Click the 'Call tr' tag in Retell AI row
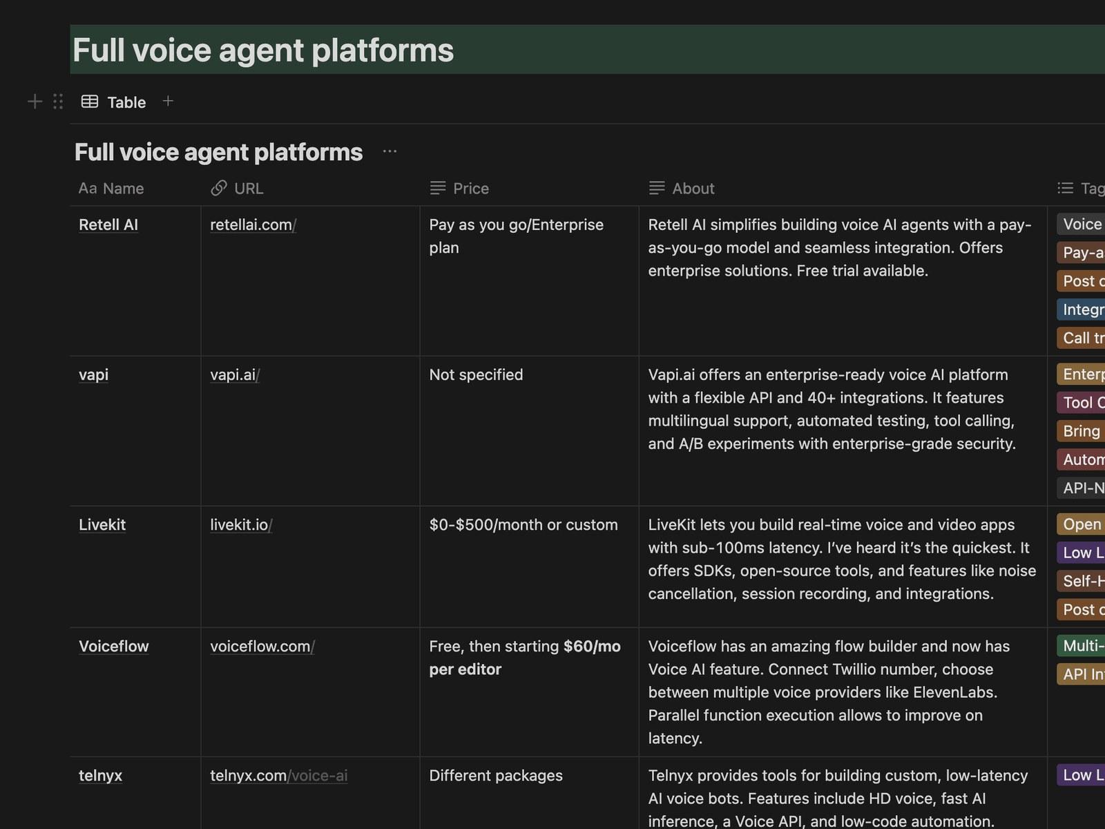The image size is (1105, 829). 1081,337
